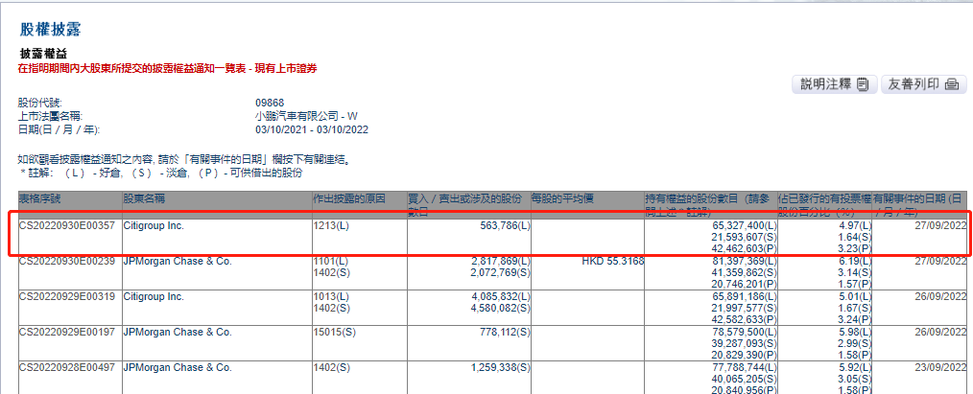Click the percentage 5.01(L)
The image size is (973, 394).
point(855,297)
